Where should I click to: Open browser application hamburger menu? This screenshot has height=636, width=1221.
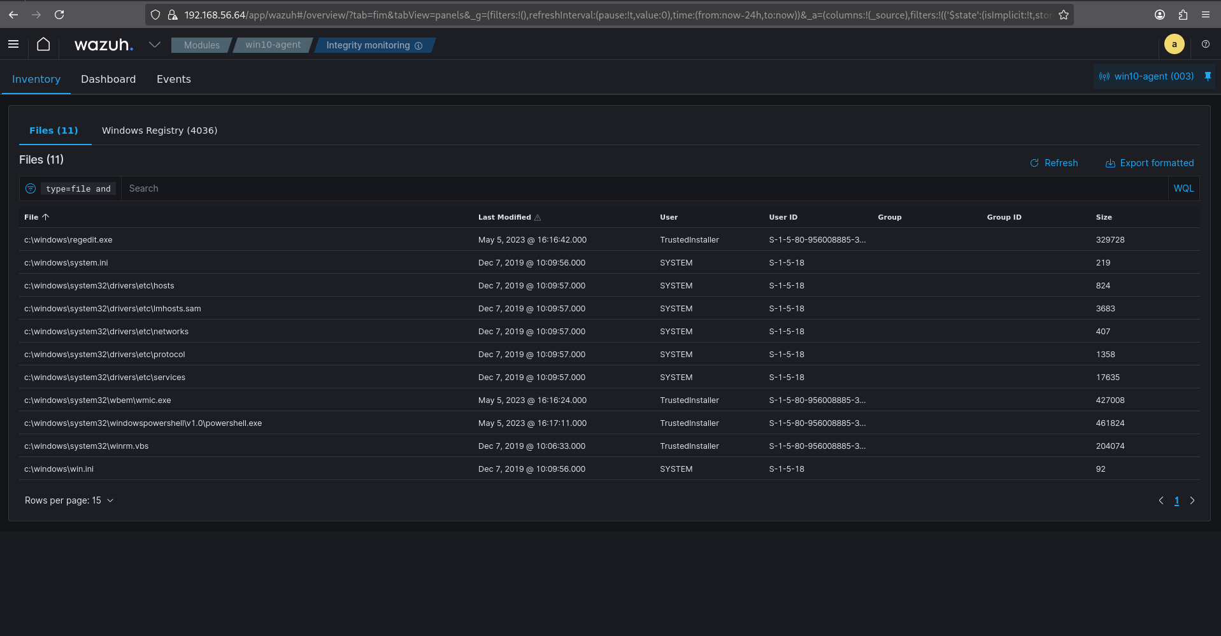(x=1206, y=15)
